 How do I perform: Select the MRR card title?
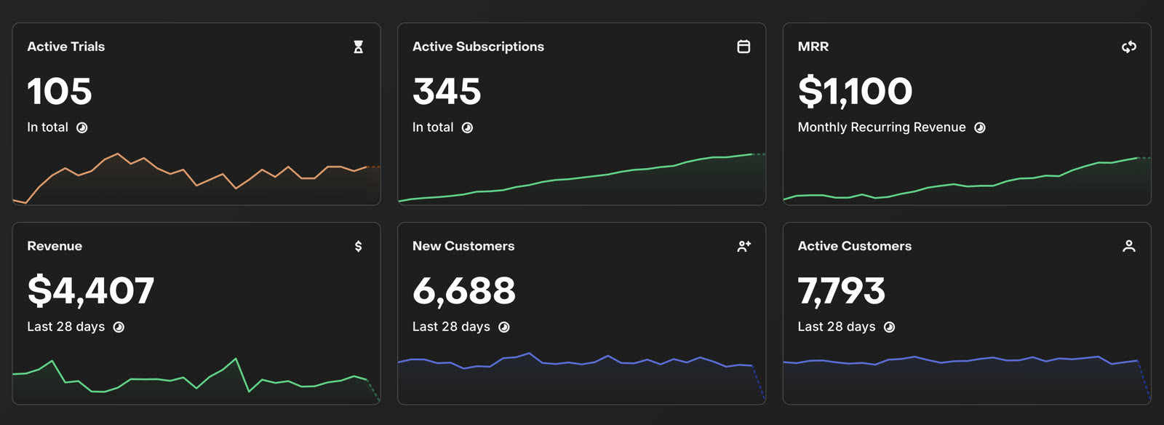point(813,47)
